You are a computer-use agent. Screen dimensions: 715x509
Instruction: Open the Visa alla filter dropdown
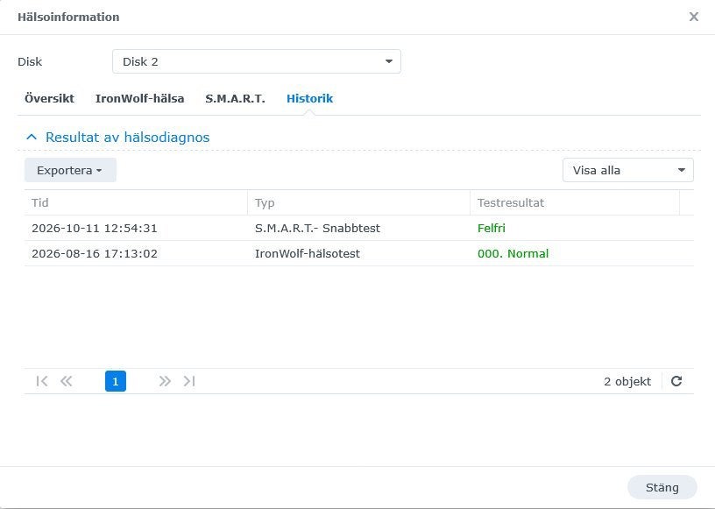(x=628, y=170)
